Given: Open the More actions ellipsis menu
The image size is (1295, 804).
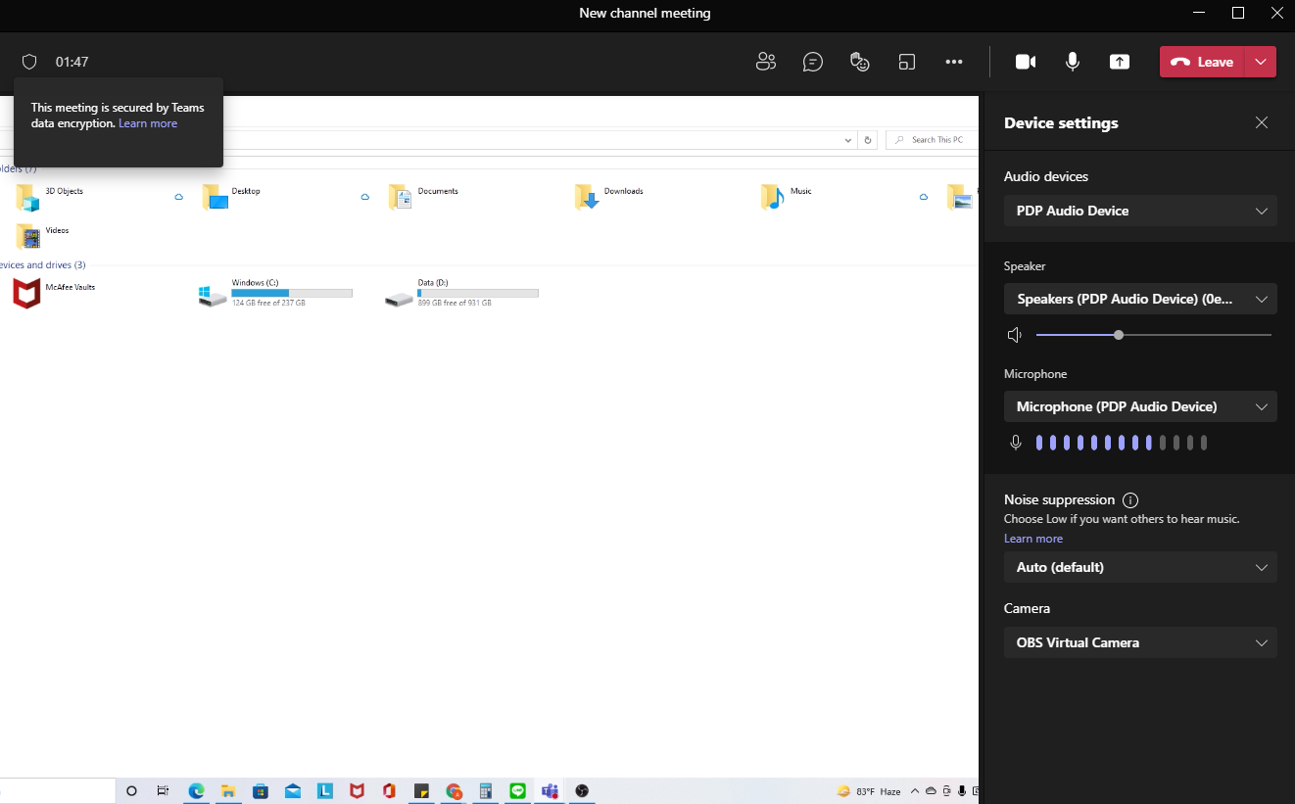Looking at the screenshot, I should click(x=954, y=62).
